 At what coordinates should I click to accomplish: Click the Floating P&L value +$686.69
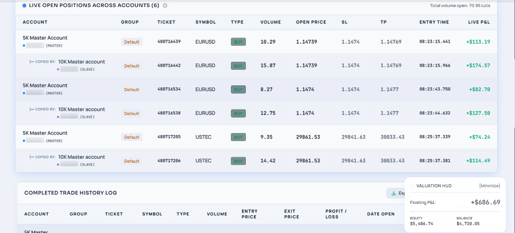tap(485, 202)
